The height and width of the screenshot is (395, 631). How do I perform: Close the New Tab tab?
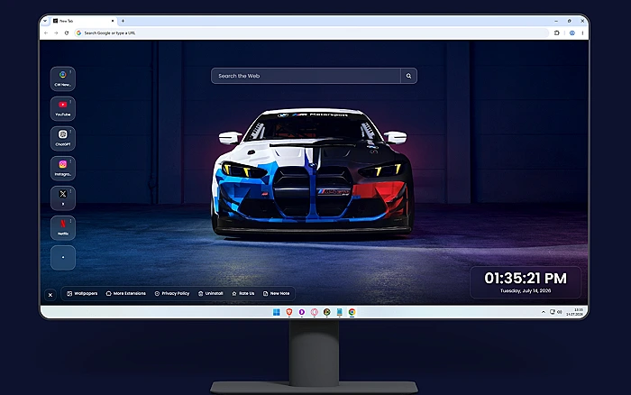tap(113, 21)
